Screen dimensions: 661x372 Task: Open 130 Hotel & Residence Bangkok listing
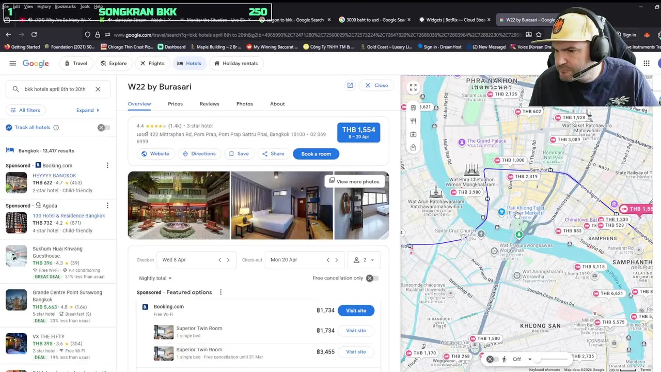pyautogui.click(x=69, y=215)
